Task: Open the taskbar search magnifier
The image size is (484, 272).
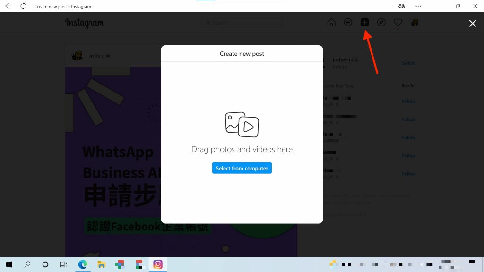Action: pyautogui.click(x=27, y=264)
